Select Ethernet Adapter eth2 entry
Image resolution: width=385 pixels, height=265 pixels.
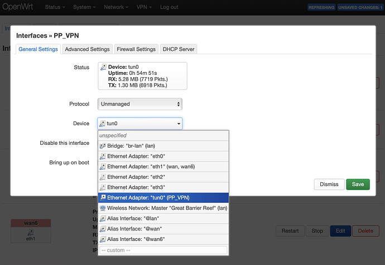(x=137, y=177)
